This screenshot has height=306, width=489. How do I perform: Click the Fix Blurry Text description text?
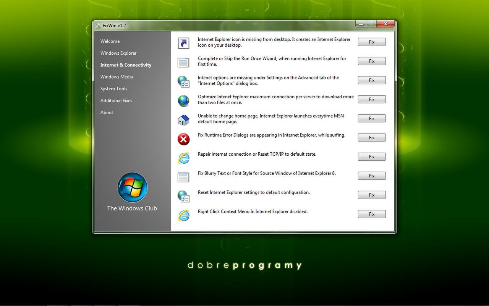click(x=267, y=173)
